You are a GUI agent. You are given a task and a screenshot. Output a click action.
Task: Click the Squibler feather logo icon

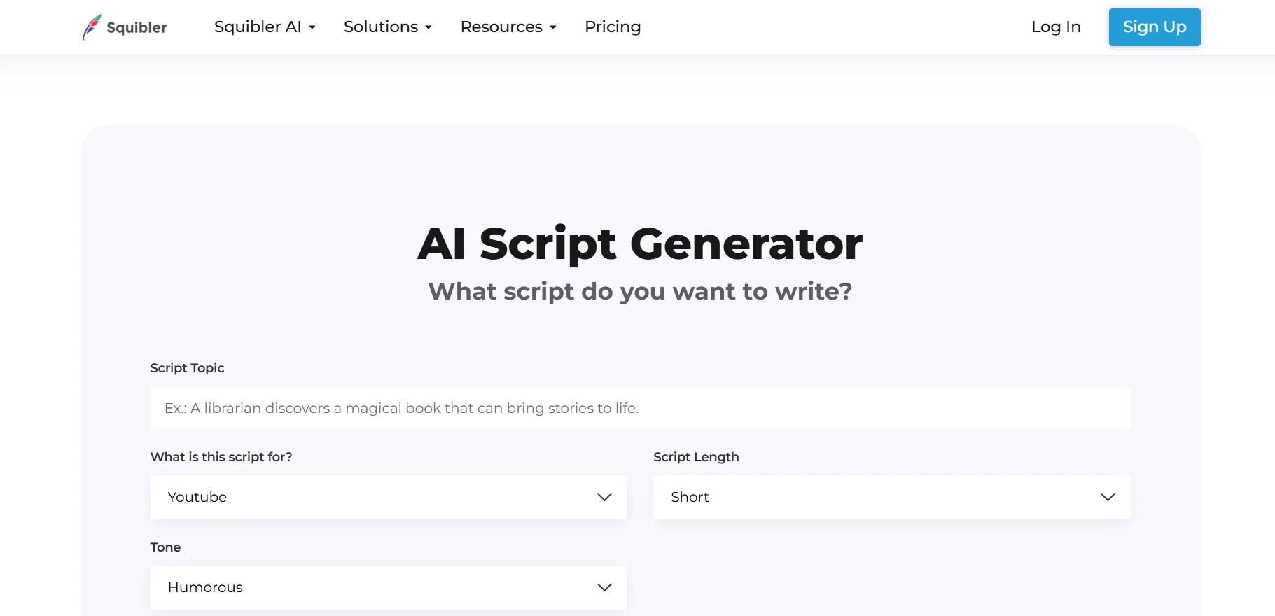(x=90, y=27)
